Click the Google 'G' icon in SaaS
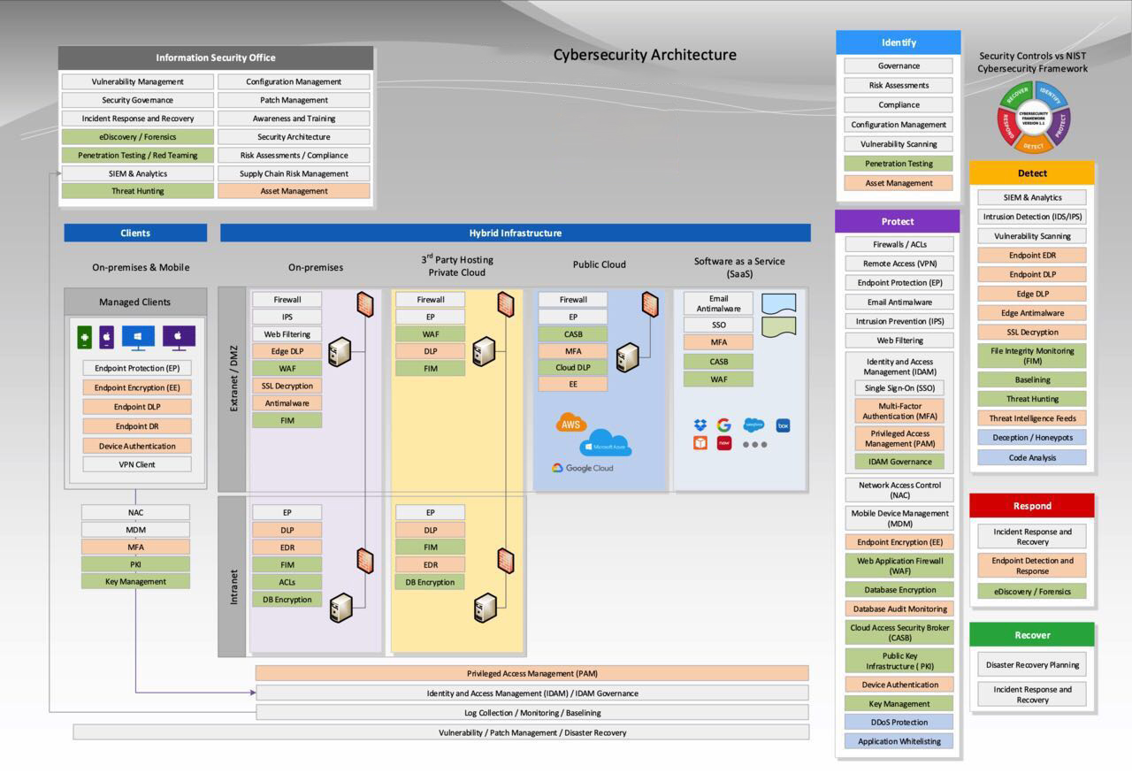This screenshot has width=1132, height=781. (x=724, y=425)
